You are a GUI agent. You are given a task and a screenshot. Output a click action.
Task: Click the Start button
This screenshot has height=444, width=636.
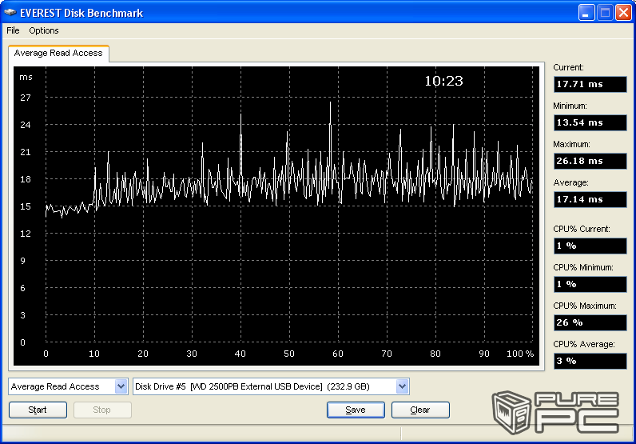[x=38, y=410]
